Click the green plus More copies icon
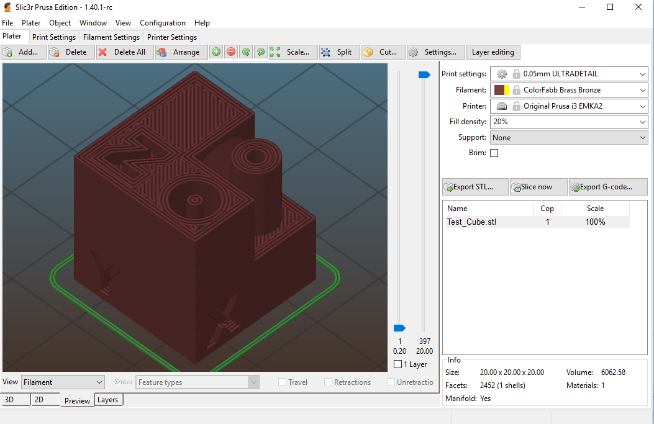The height and width of the screenshot is (424, 654). (x=216, y=52)
